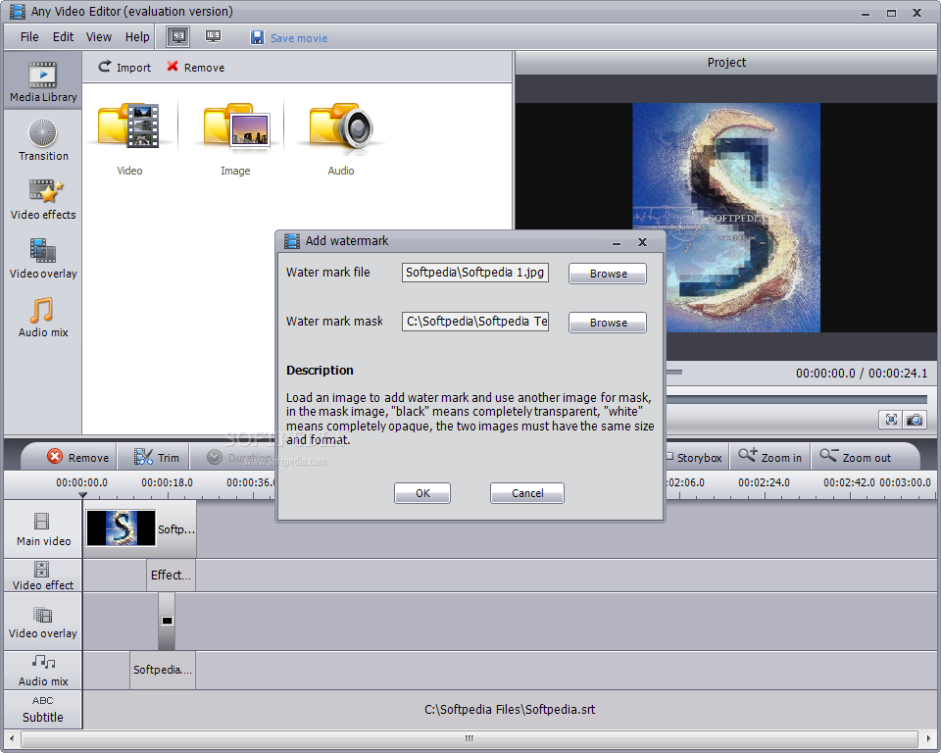Click the project preview image
This screenshot has width=941, height=753.
click(x=726, y=218)
